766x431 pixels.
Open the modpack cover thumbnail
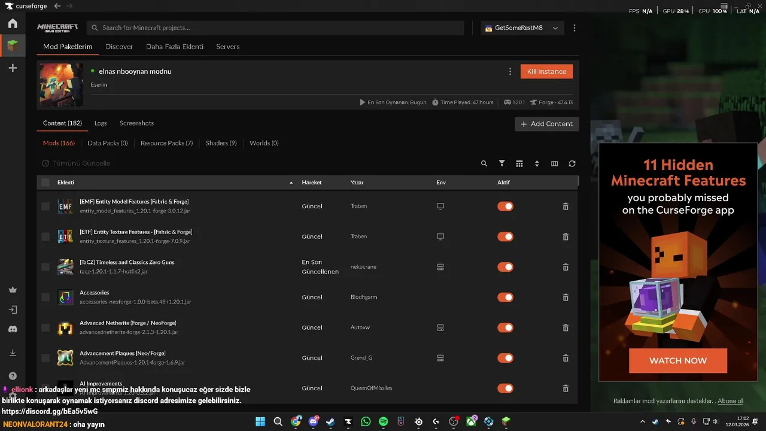(x=61, y=85)
